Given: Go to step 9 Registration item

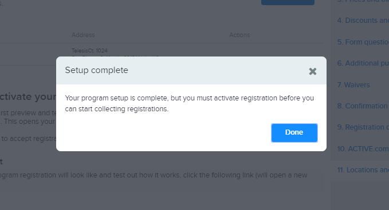Looking at the screenshot, I should pos(363,127).
